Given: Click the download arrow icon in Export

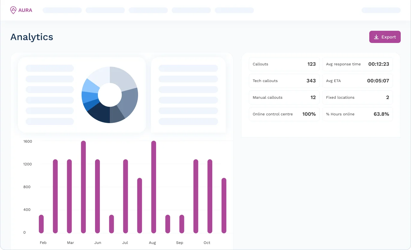Looking at the screenshot, I should tap(377, 37).
